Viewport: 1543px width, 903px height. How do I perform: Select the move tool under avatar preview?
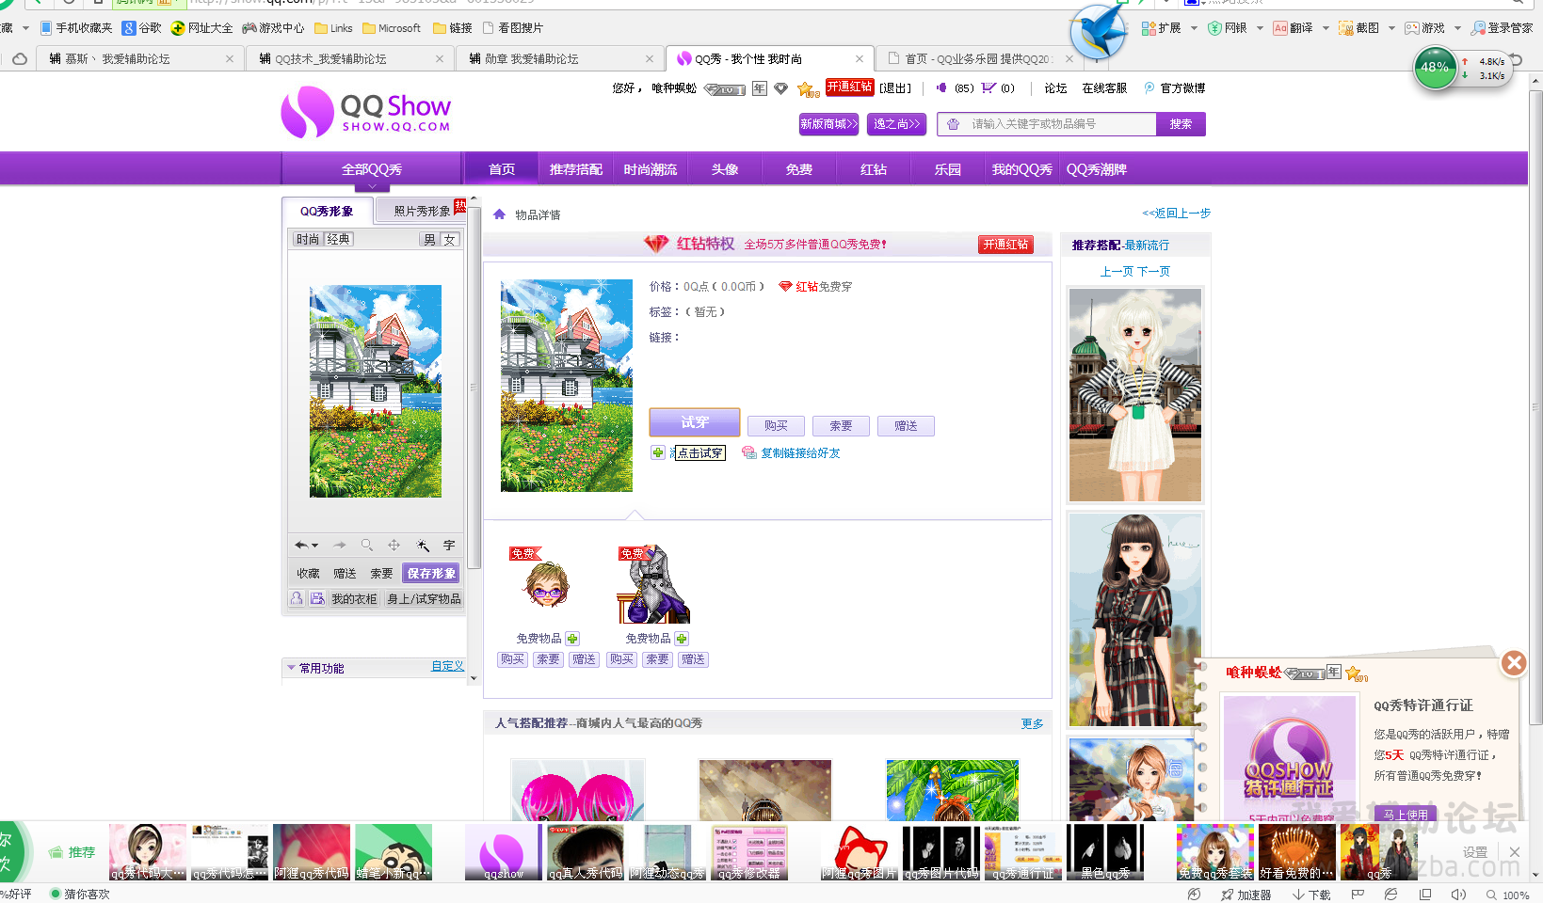coord(394,546)
